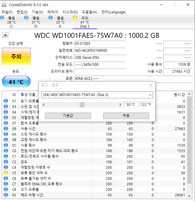Click status orb of attribute C6 row
Image resolution: width=195 pixels, height=201 pixels.
tap(6, 178)
